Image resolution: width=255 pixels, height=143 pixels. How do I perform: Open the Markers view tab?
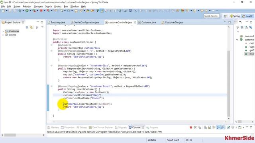(53, 128)
